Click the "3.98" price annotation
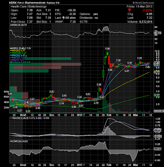Image resolution: width=164 pixels, height=167 pixels. [x=99, y=84]
